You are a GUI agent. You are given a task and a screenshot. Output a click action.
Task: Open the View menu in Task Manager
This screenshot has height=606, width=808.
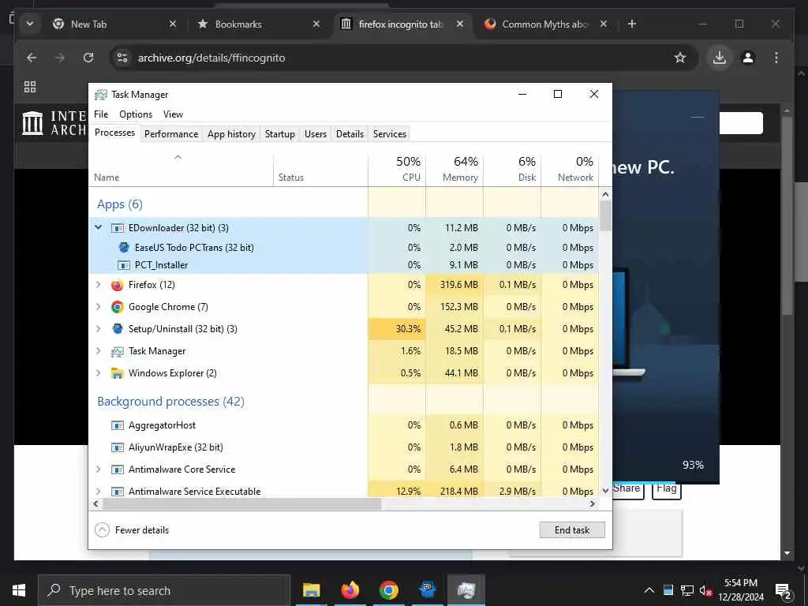173,114
